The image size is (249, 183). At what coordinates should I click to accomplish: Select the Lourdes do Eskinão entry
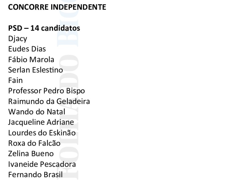42,133
